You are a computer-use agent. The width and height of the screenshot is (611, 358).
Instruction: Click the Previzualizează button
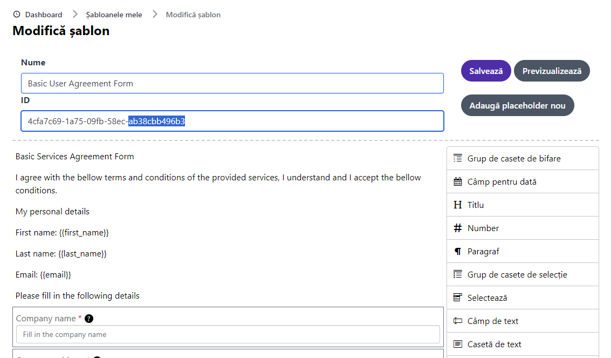pyautogui.click(x=552, y=71)
